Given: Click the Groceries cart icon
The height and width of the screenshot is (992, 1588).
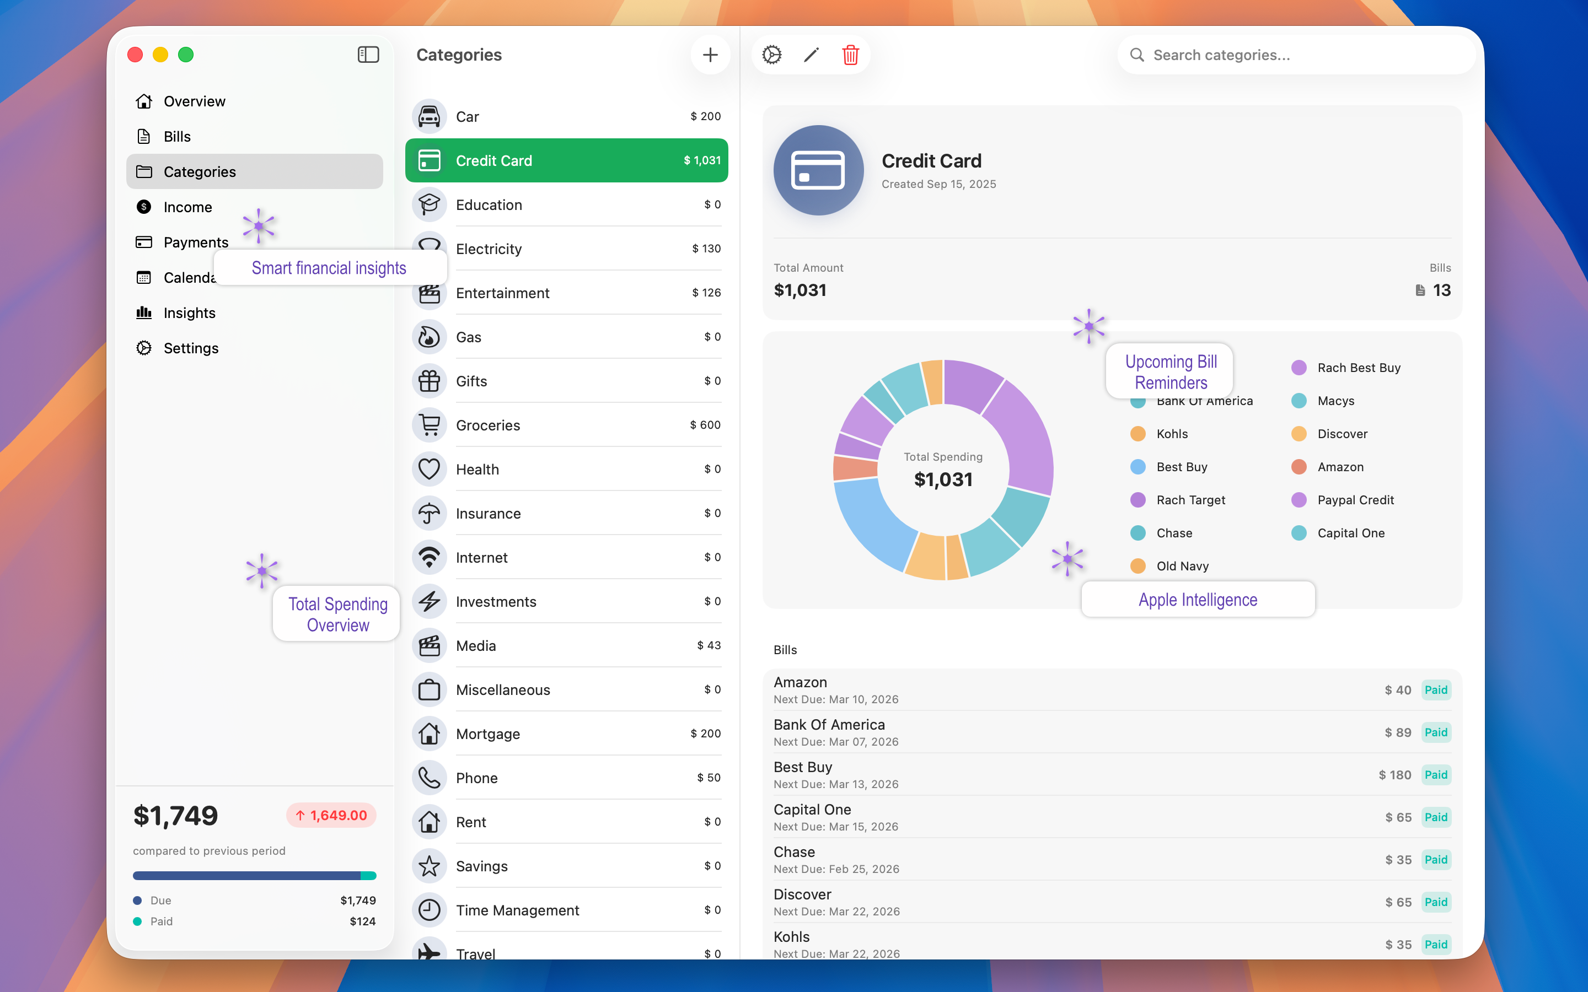Looking at the screenshot, I should 429,425.
